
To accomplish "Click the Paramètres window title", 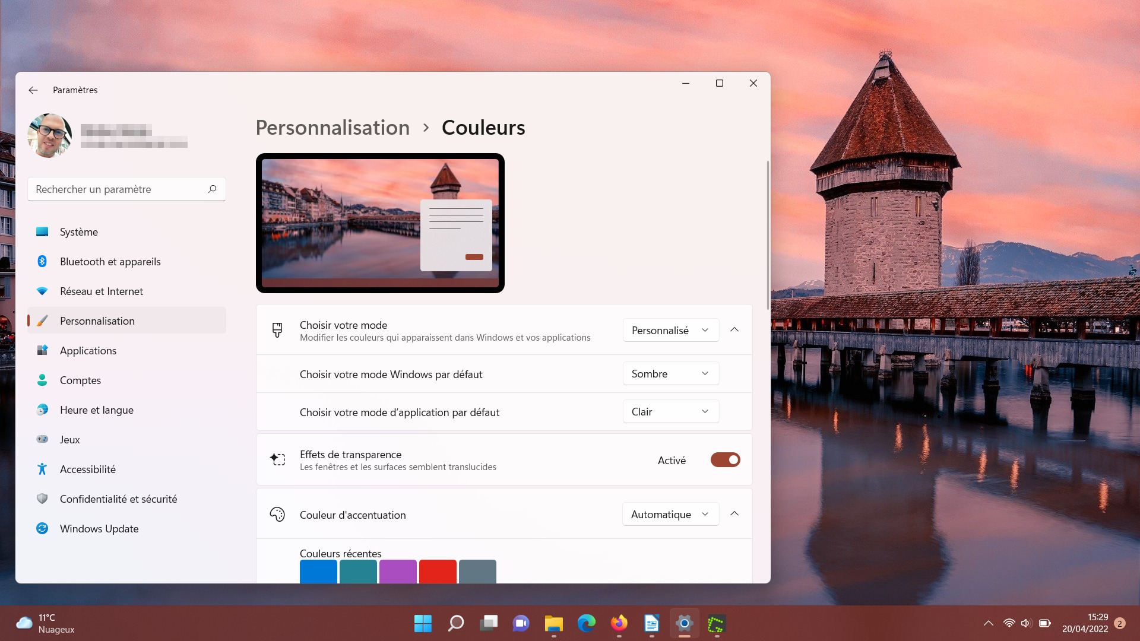I will click(75, 90).
